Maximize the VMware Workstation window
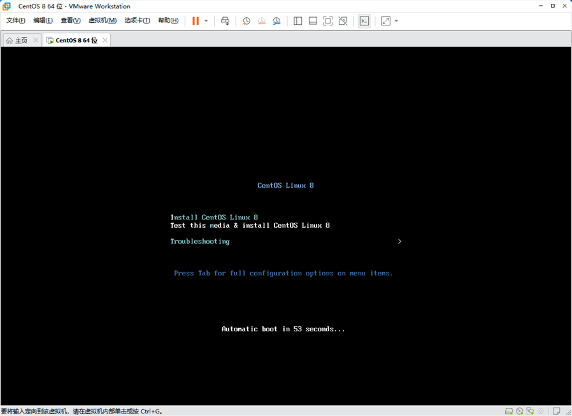Image resolution: width=572 pixels, height=416 pixels. pos(553,6)
